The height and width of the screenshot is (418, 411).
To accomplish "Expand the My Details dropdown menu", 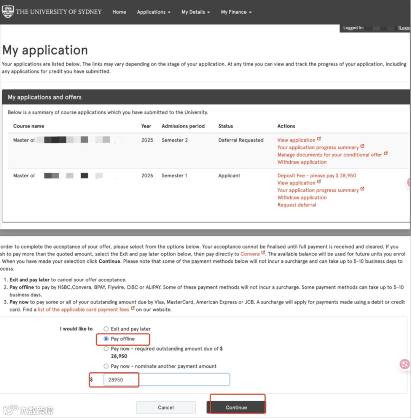I will coord(196,12).
